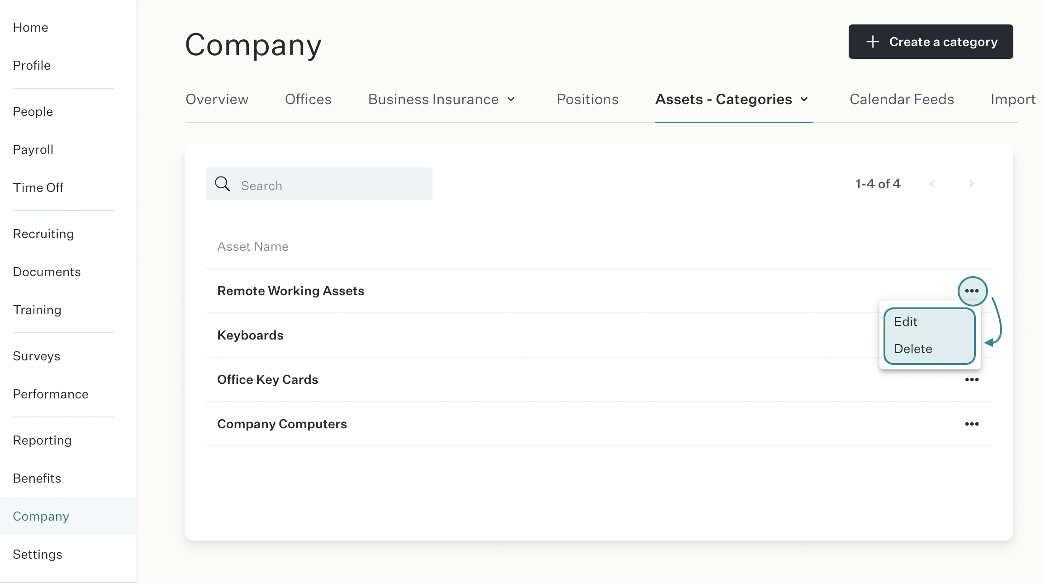Switch to the Offices tab
This screenshot has height=584, width=1045.
(x=308, y=99)
